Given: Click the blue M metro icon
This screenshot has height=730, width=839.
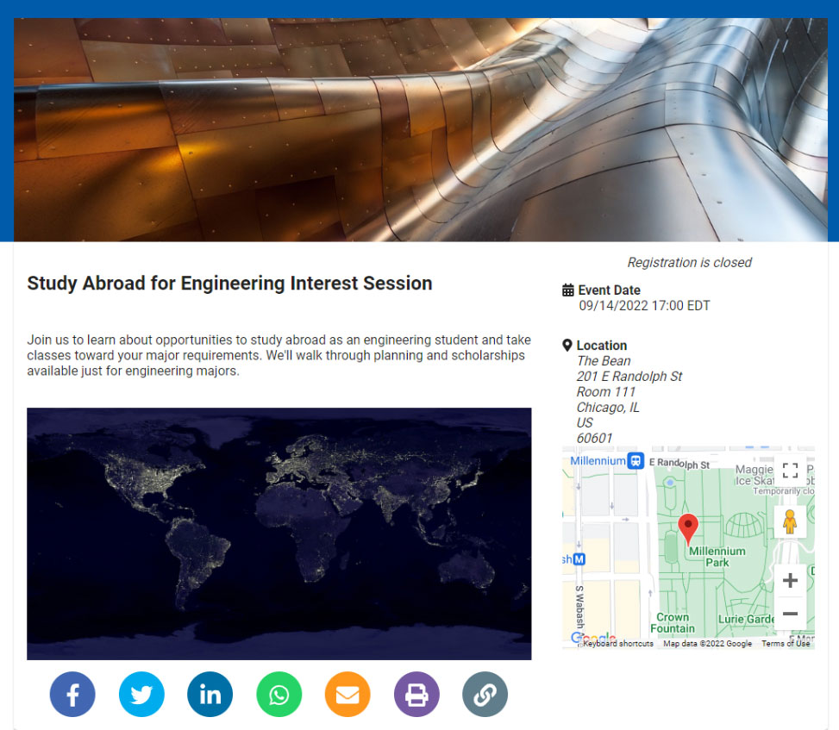Looking at the screenshot, I should coord(579,559).
